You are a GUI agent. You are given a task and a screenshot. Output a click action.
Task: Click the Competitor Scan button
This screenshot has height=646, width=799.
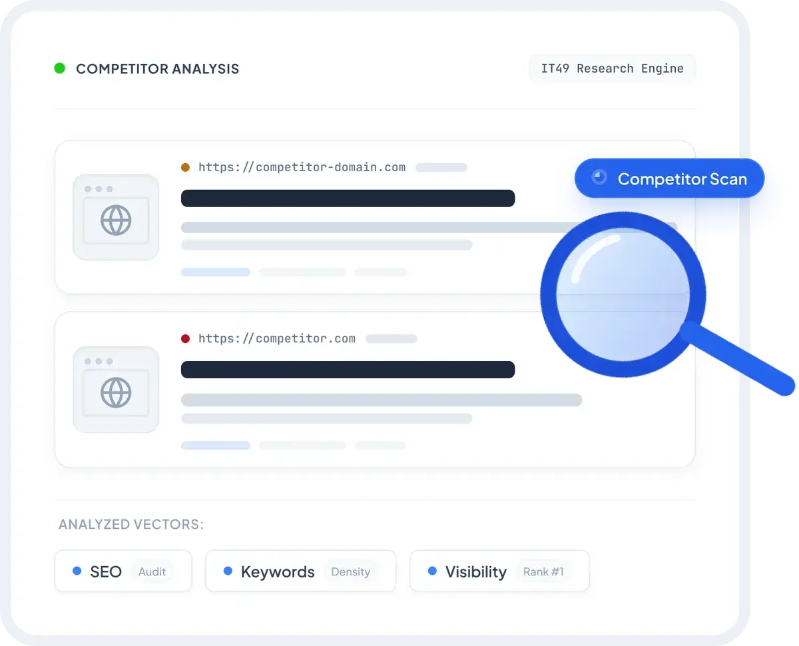pos(669,178)
